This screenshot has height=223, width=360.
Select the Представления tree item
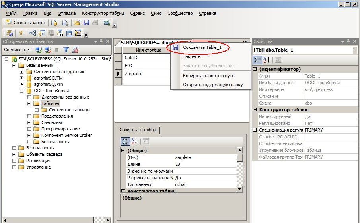[x=57, y=116]
